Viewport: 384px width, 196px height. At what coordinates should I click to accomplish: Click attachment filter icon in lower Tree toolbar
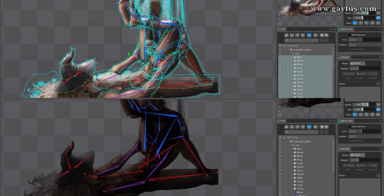tap(297, 127)
